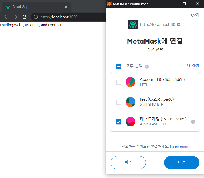This screenshot has width=204, height=178.
Task: Uncheck the 테스트계정 checkbox
Action: point(119,122)
